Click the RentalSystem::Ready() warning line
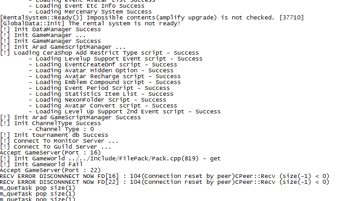The height and width of the screenshot is (201, 347). click(152, 18)
